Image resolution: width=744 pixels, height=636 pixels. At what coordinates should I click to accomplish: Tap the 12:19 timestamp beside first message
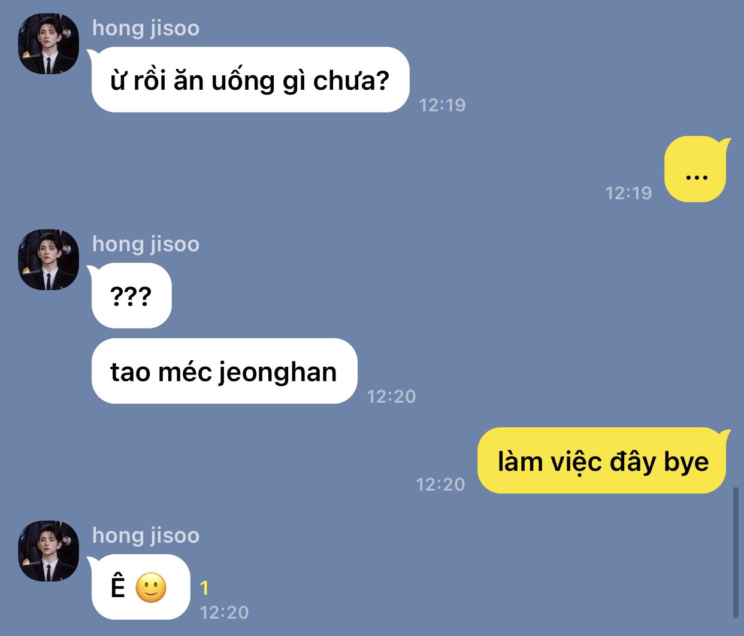(x=442, y=105)
